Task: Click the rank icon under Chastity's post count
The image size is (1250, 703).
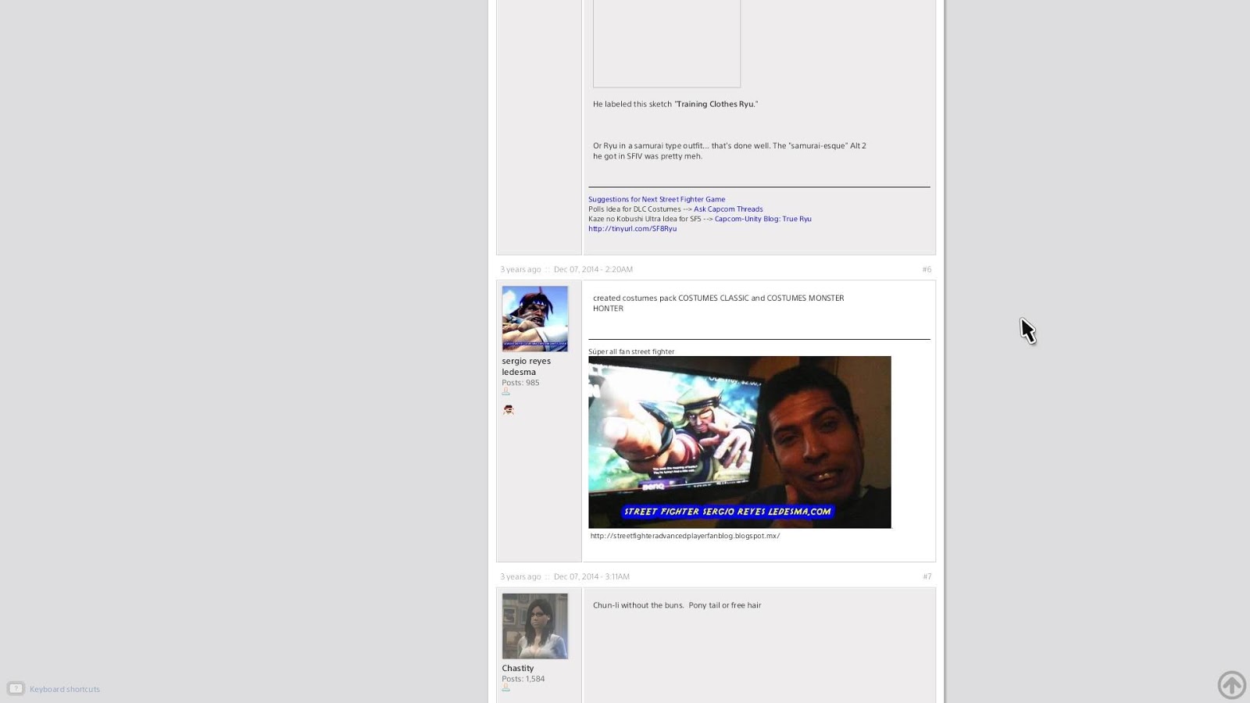Action: coord(505,687)
